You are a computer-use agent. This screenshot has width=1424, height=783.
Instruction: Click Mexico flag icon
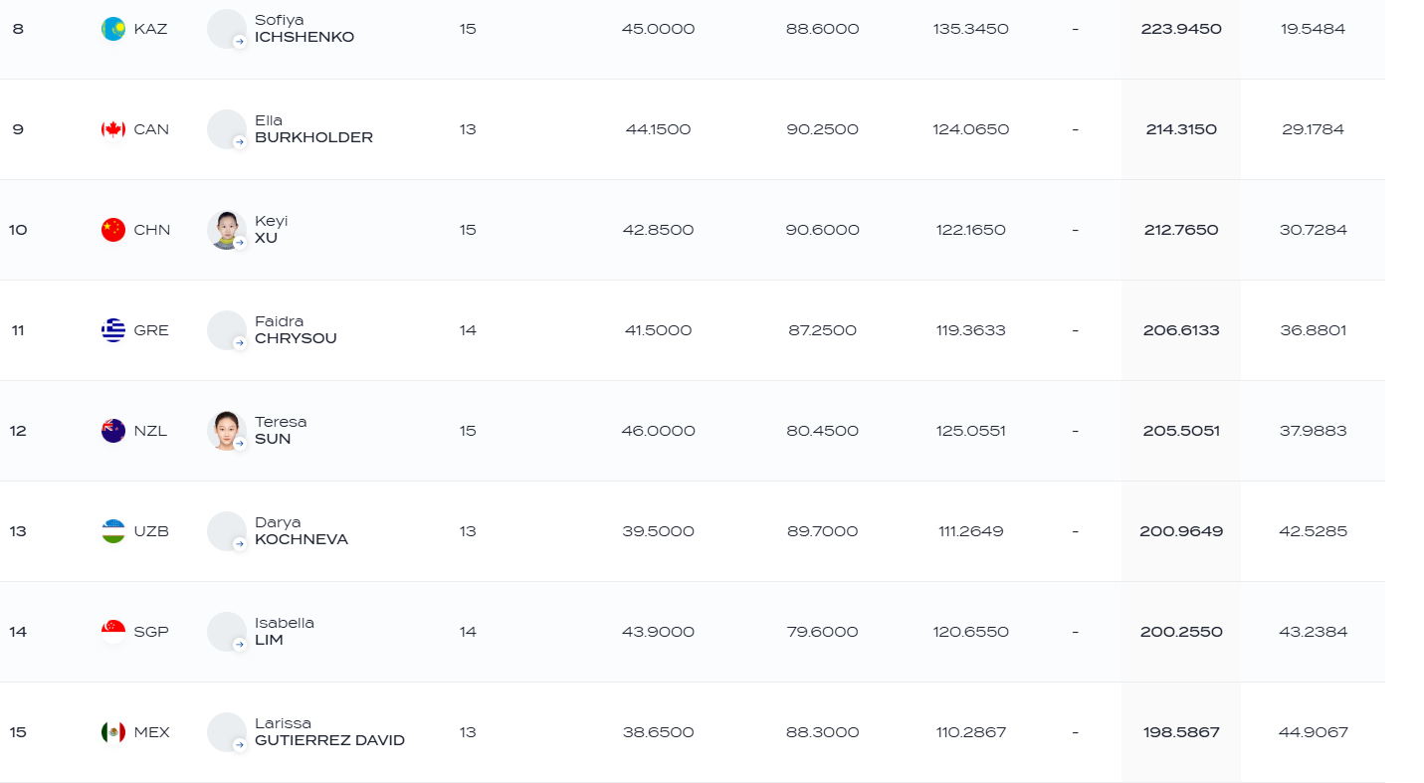(113, 732)
